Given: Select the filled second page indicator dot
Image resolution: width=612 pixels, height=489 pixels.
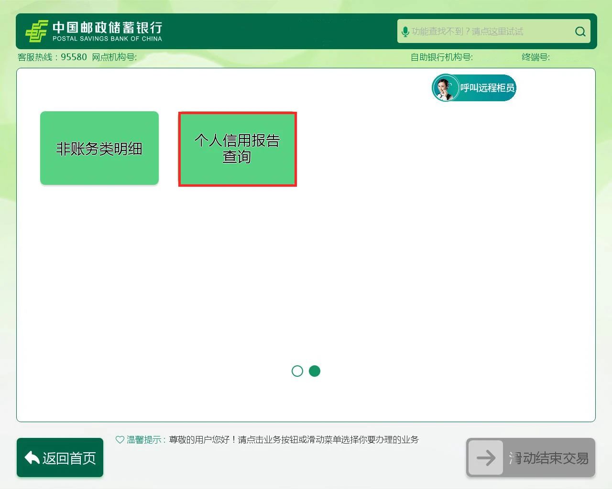Looking at the screenshot, I should click(315, 371).
